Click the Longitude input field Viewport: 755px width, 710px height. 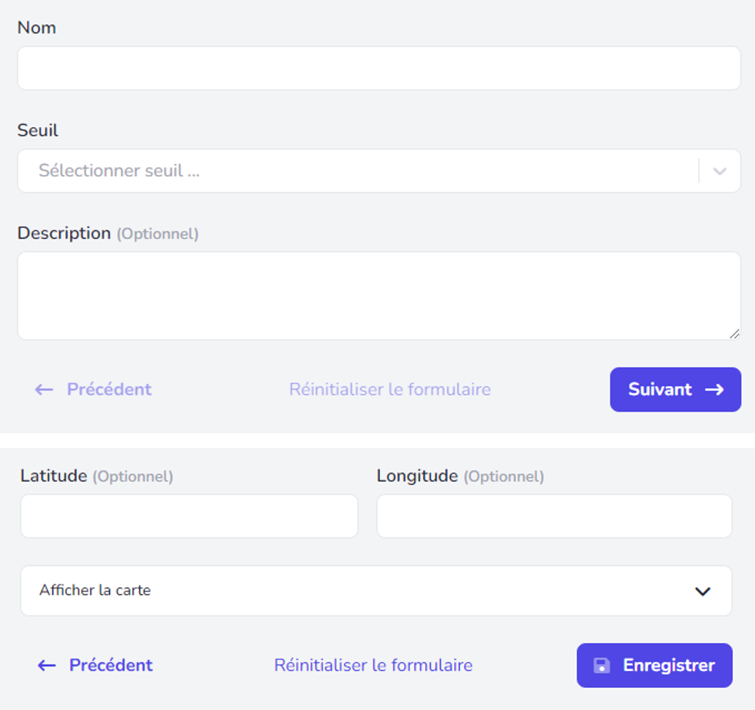tap(554, 516)
